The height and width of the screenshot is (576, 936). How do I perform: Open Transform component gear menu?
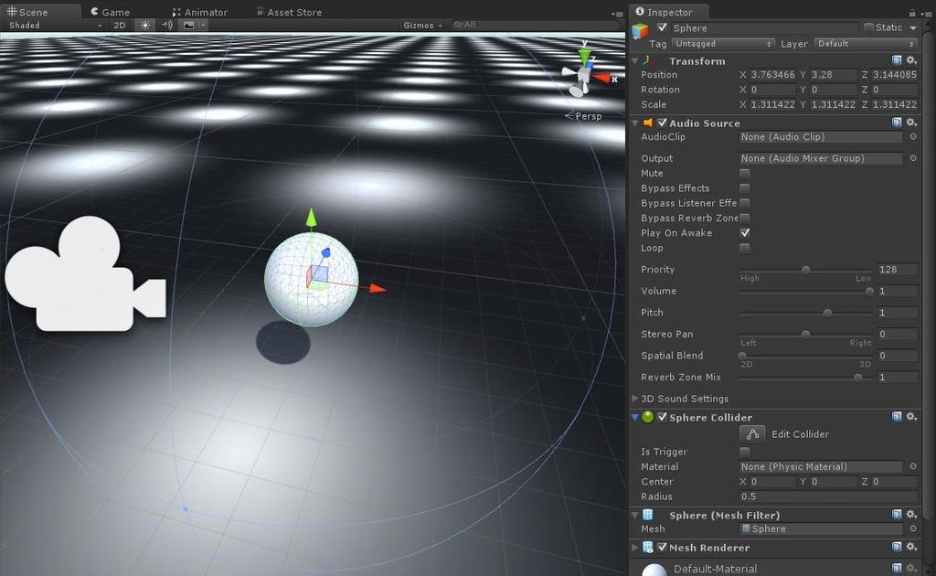[911, 60]
